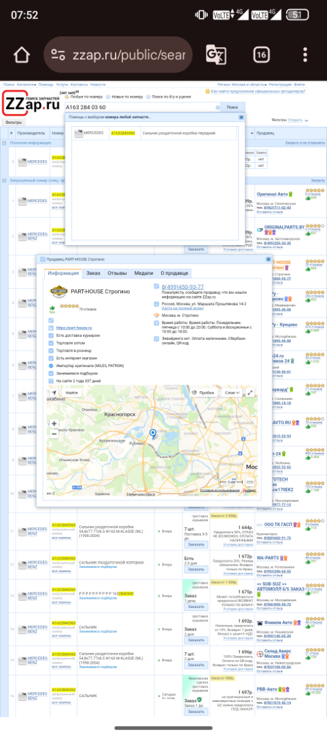
Task: Click the phone number 8(499)450-93-77 link
Action: point(183,287)
